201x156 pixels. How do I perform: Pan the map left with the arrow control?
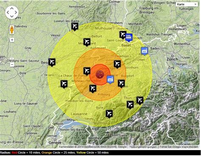[8, 12]
